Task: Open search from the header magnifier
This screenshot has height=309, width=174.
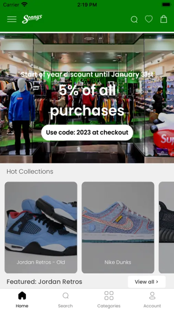Action: click(x=134, y=19)
